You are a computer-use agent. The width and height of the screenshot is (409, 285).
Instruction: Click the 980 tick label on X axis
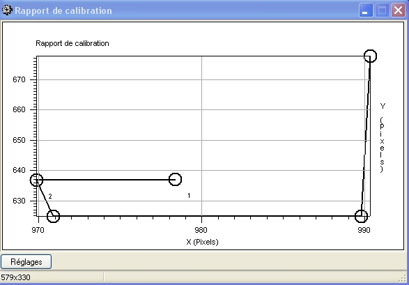click(201, 230)
